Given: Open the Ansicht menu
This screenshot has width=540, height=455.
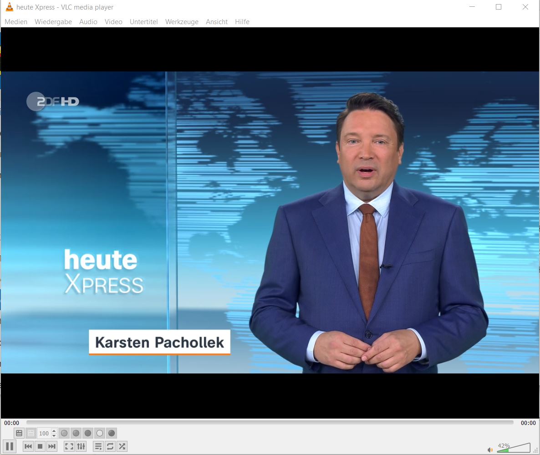Looking at the screenshot, I should tap(217, 22).
